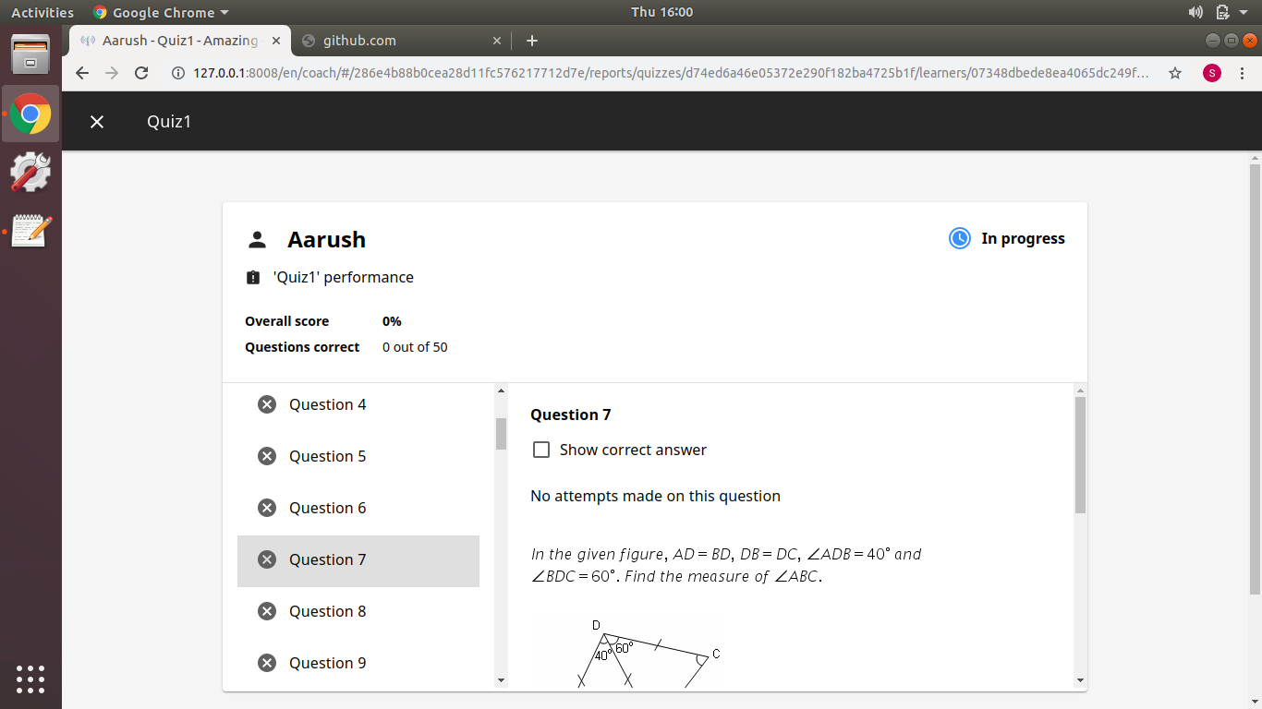Image resolution: width=1262 pixels, height=709 pixels.
Task: Click the question list scroll down arrow
Action: tap(502, 680)
